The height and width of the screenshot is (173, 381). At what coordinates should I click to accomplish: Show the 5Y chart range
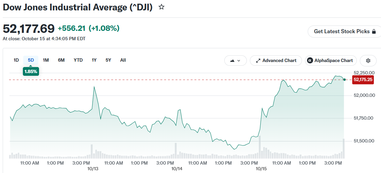pyautogui.click(x=108, y=60)
